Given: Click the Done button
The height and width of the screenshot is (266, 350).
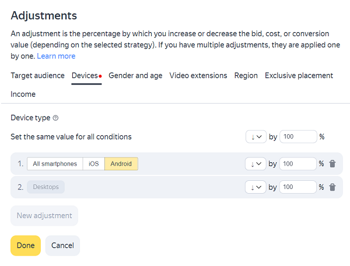Looking at the screenshot, I should [x=26, y=246].
